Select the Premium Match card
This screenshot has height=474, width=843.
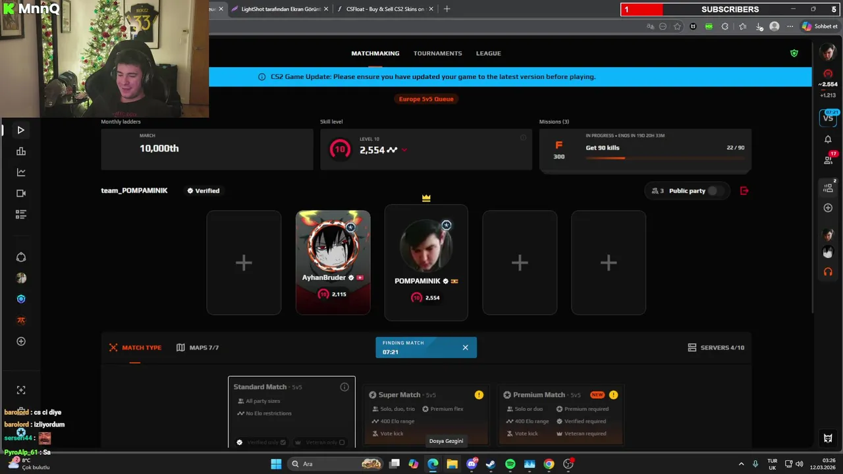tap(560, 415)
